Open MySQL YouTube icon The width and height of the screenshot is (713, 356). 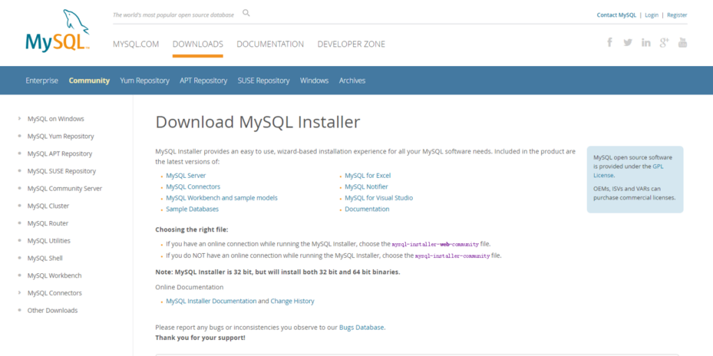[682, 42]
